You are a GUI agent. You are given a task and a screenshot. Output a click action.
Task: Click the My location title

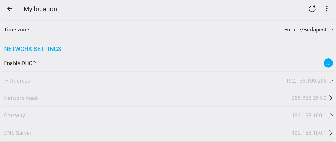[x=40, y=9]
